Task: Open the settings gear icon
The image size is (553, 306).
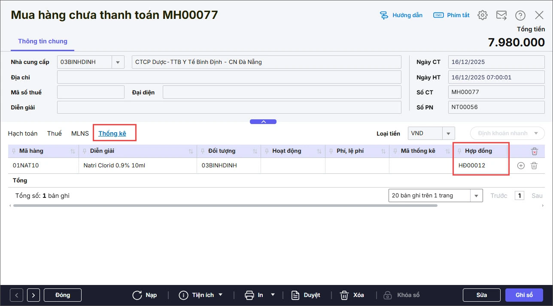Action: click(483, 15)
